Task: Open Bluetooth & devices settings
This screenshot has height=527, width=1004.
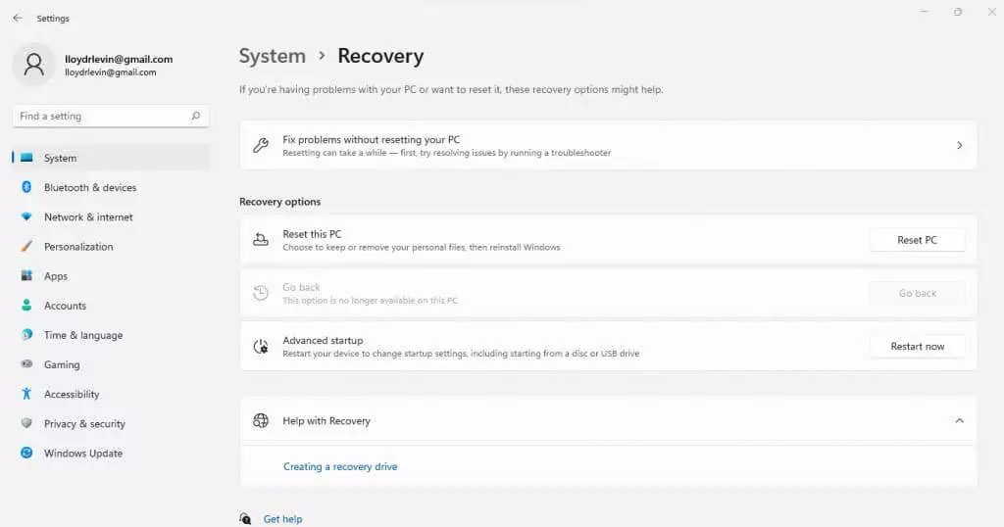Action: pos(111,187)
